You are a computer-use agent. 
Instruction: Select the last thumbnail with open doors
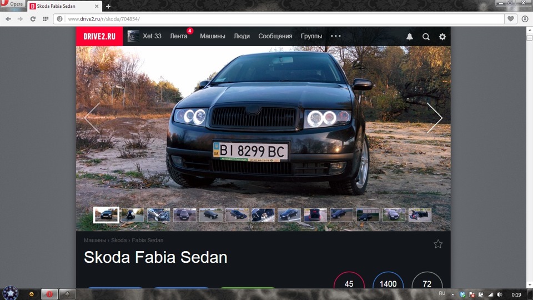coord(420,215)
